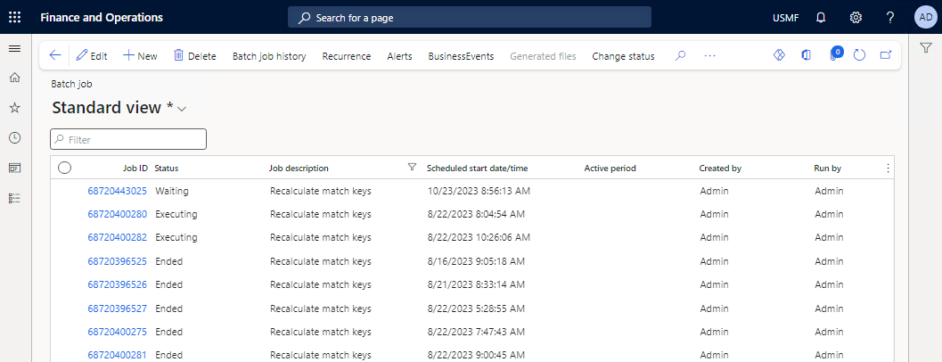The height and width of the screenshot is (362, 942).
Task: Select the date cell 8/16/2023 9:05:18 AM
Action: pos(477,261)
